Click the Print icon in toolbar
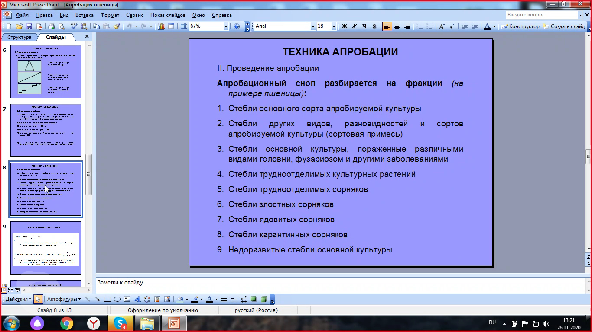 [x=51, y=26]
